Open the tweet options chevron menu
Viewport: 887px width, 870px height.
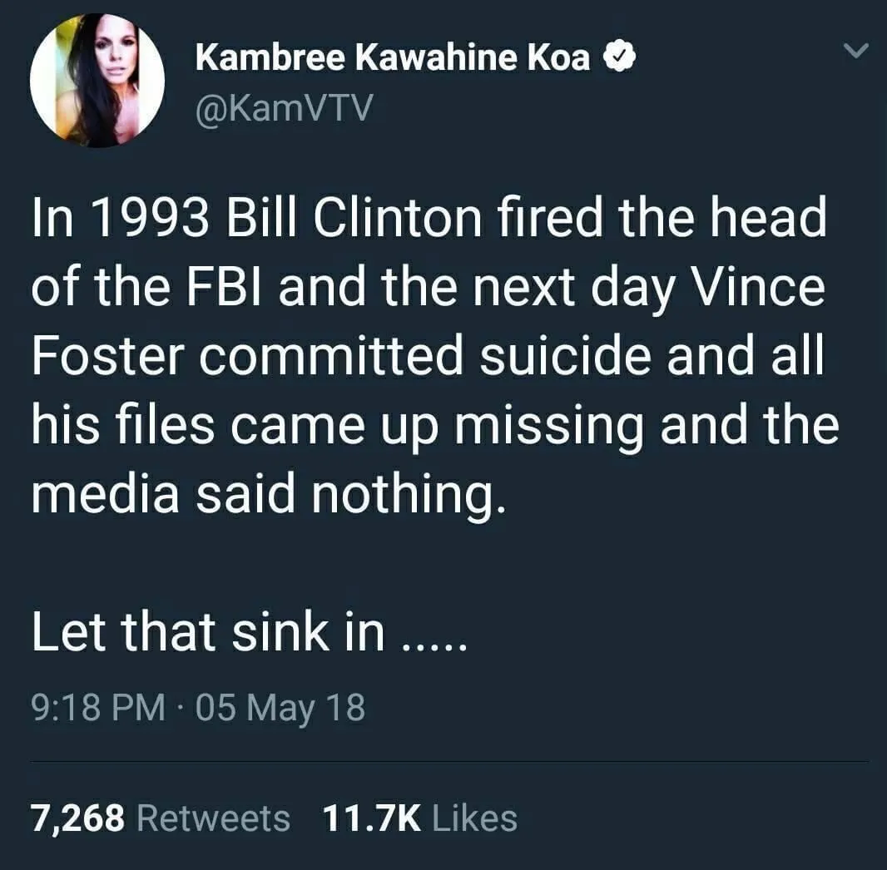[855, 52]
